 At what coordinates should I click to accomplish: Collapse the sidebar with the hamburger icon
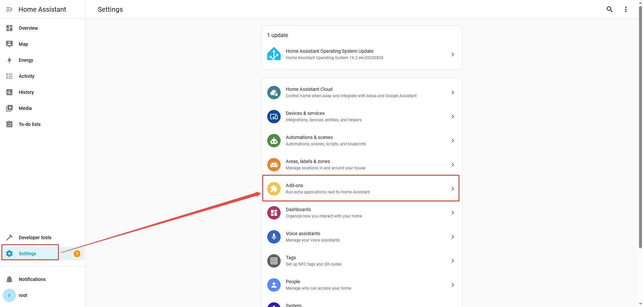(x=9, y=9)
